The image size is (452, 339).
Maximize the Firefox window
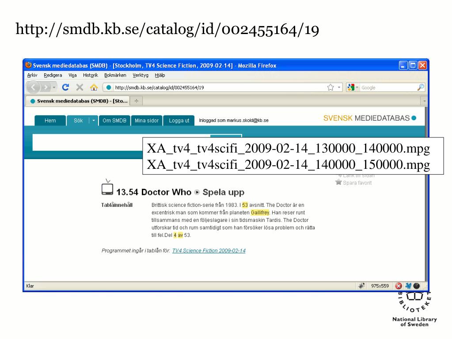[413, 65]
